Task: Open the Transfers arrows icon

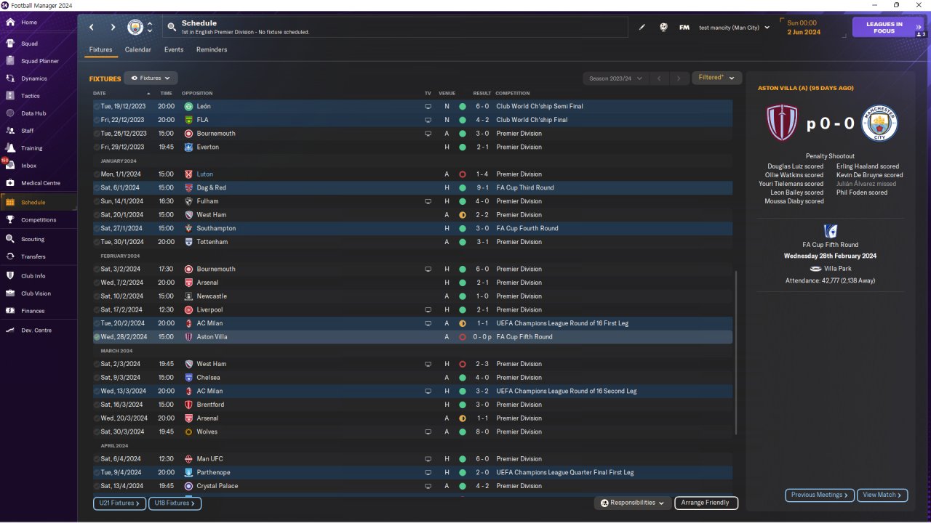Action: [10, 256]
